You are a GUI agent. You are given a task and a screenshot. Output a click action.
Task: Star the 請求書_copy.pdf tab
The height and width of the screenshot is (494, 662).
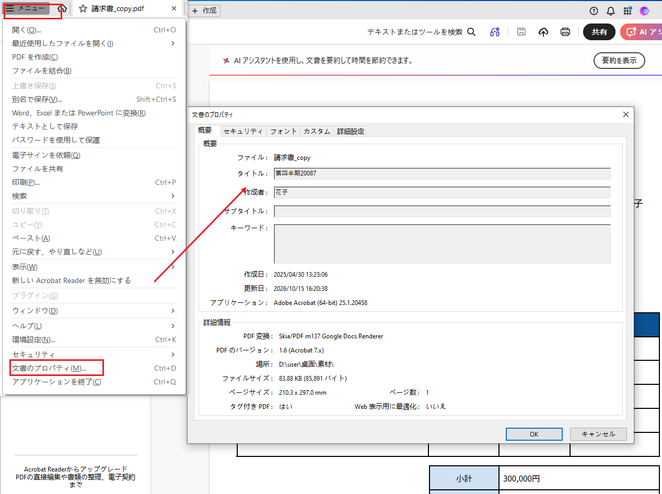coord(83,9)
